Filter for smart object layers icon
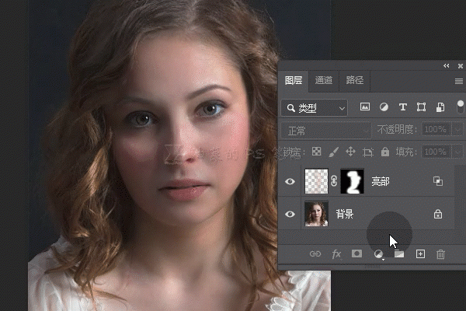466x311 pixels. point(440,107)
